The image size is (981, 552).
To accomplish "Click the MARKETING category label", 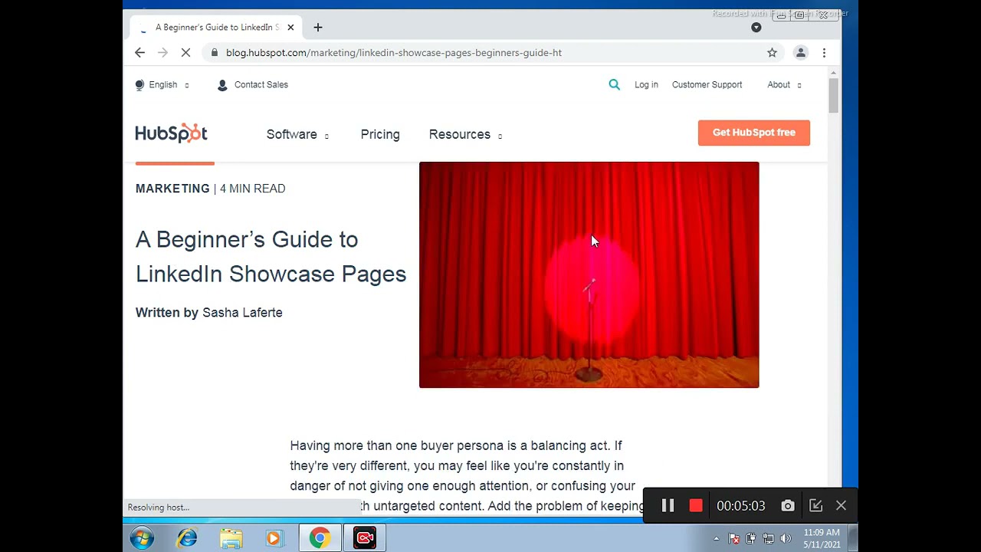I will click(172, 189).
